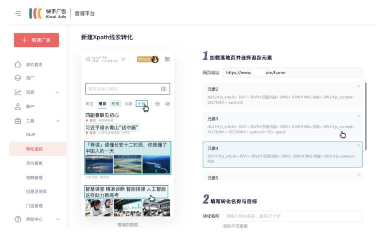The image size is (376, 241).
Task: Open the DMP sidebar link
Action: [31, 135]
